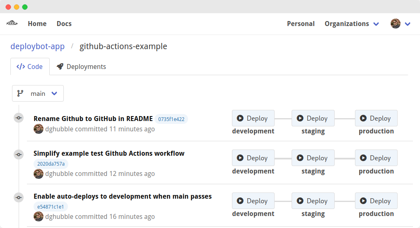Deploy Simplify example commit to production
This screenshot has width=420, height=228.
(376, 158)
